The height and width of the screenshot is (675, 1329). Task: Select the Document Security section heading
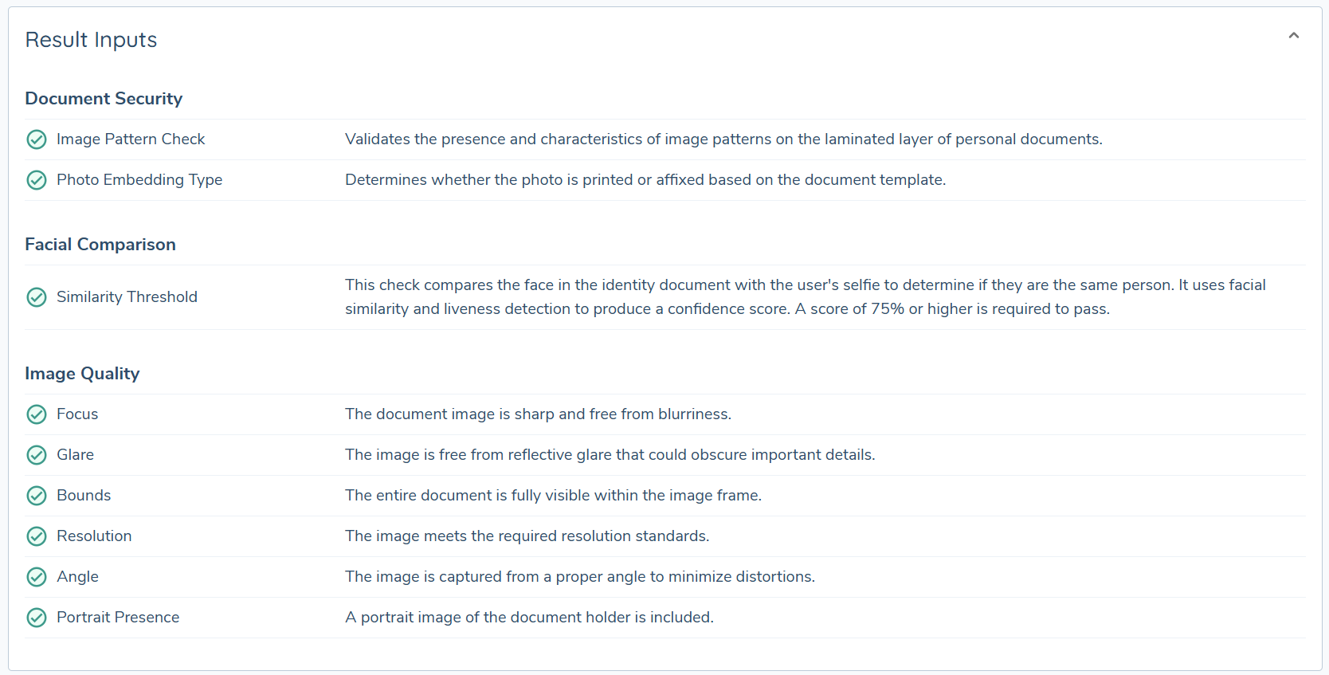coord(104,98)
